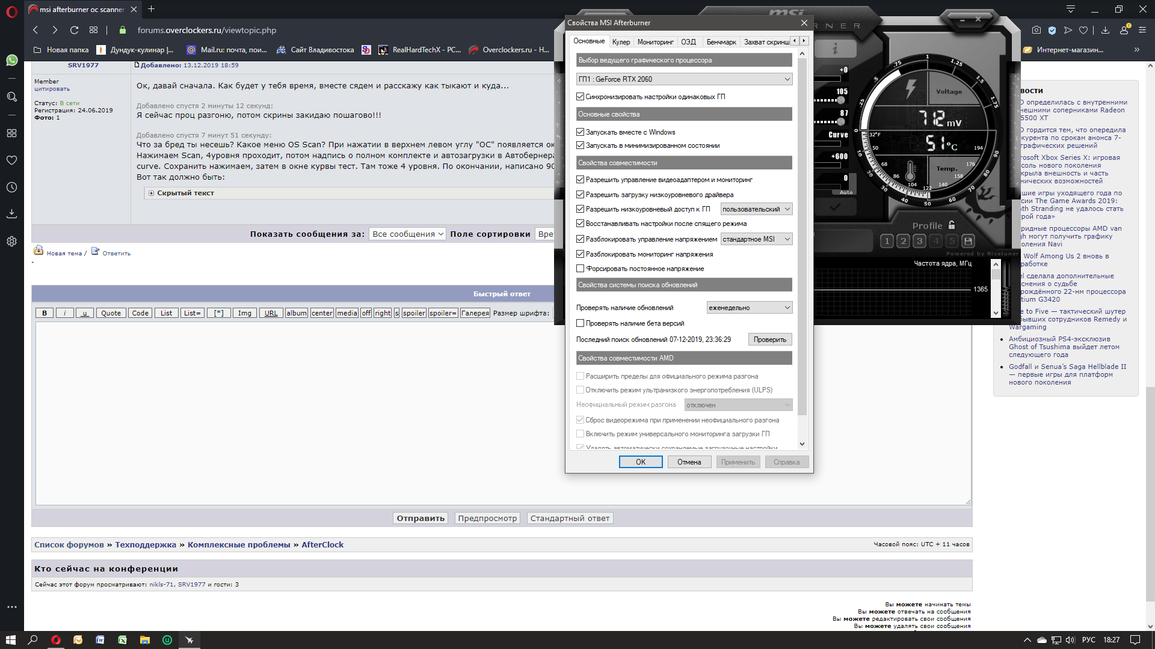Image resolution: width=1155 pixels, height=649 pixels.
Task: Switch to the 'Кулер' tab
Action: [x=621, y=42]
